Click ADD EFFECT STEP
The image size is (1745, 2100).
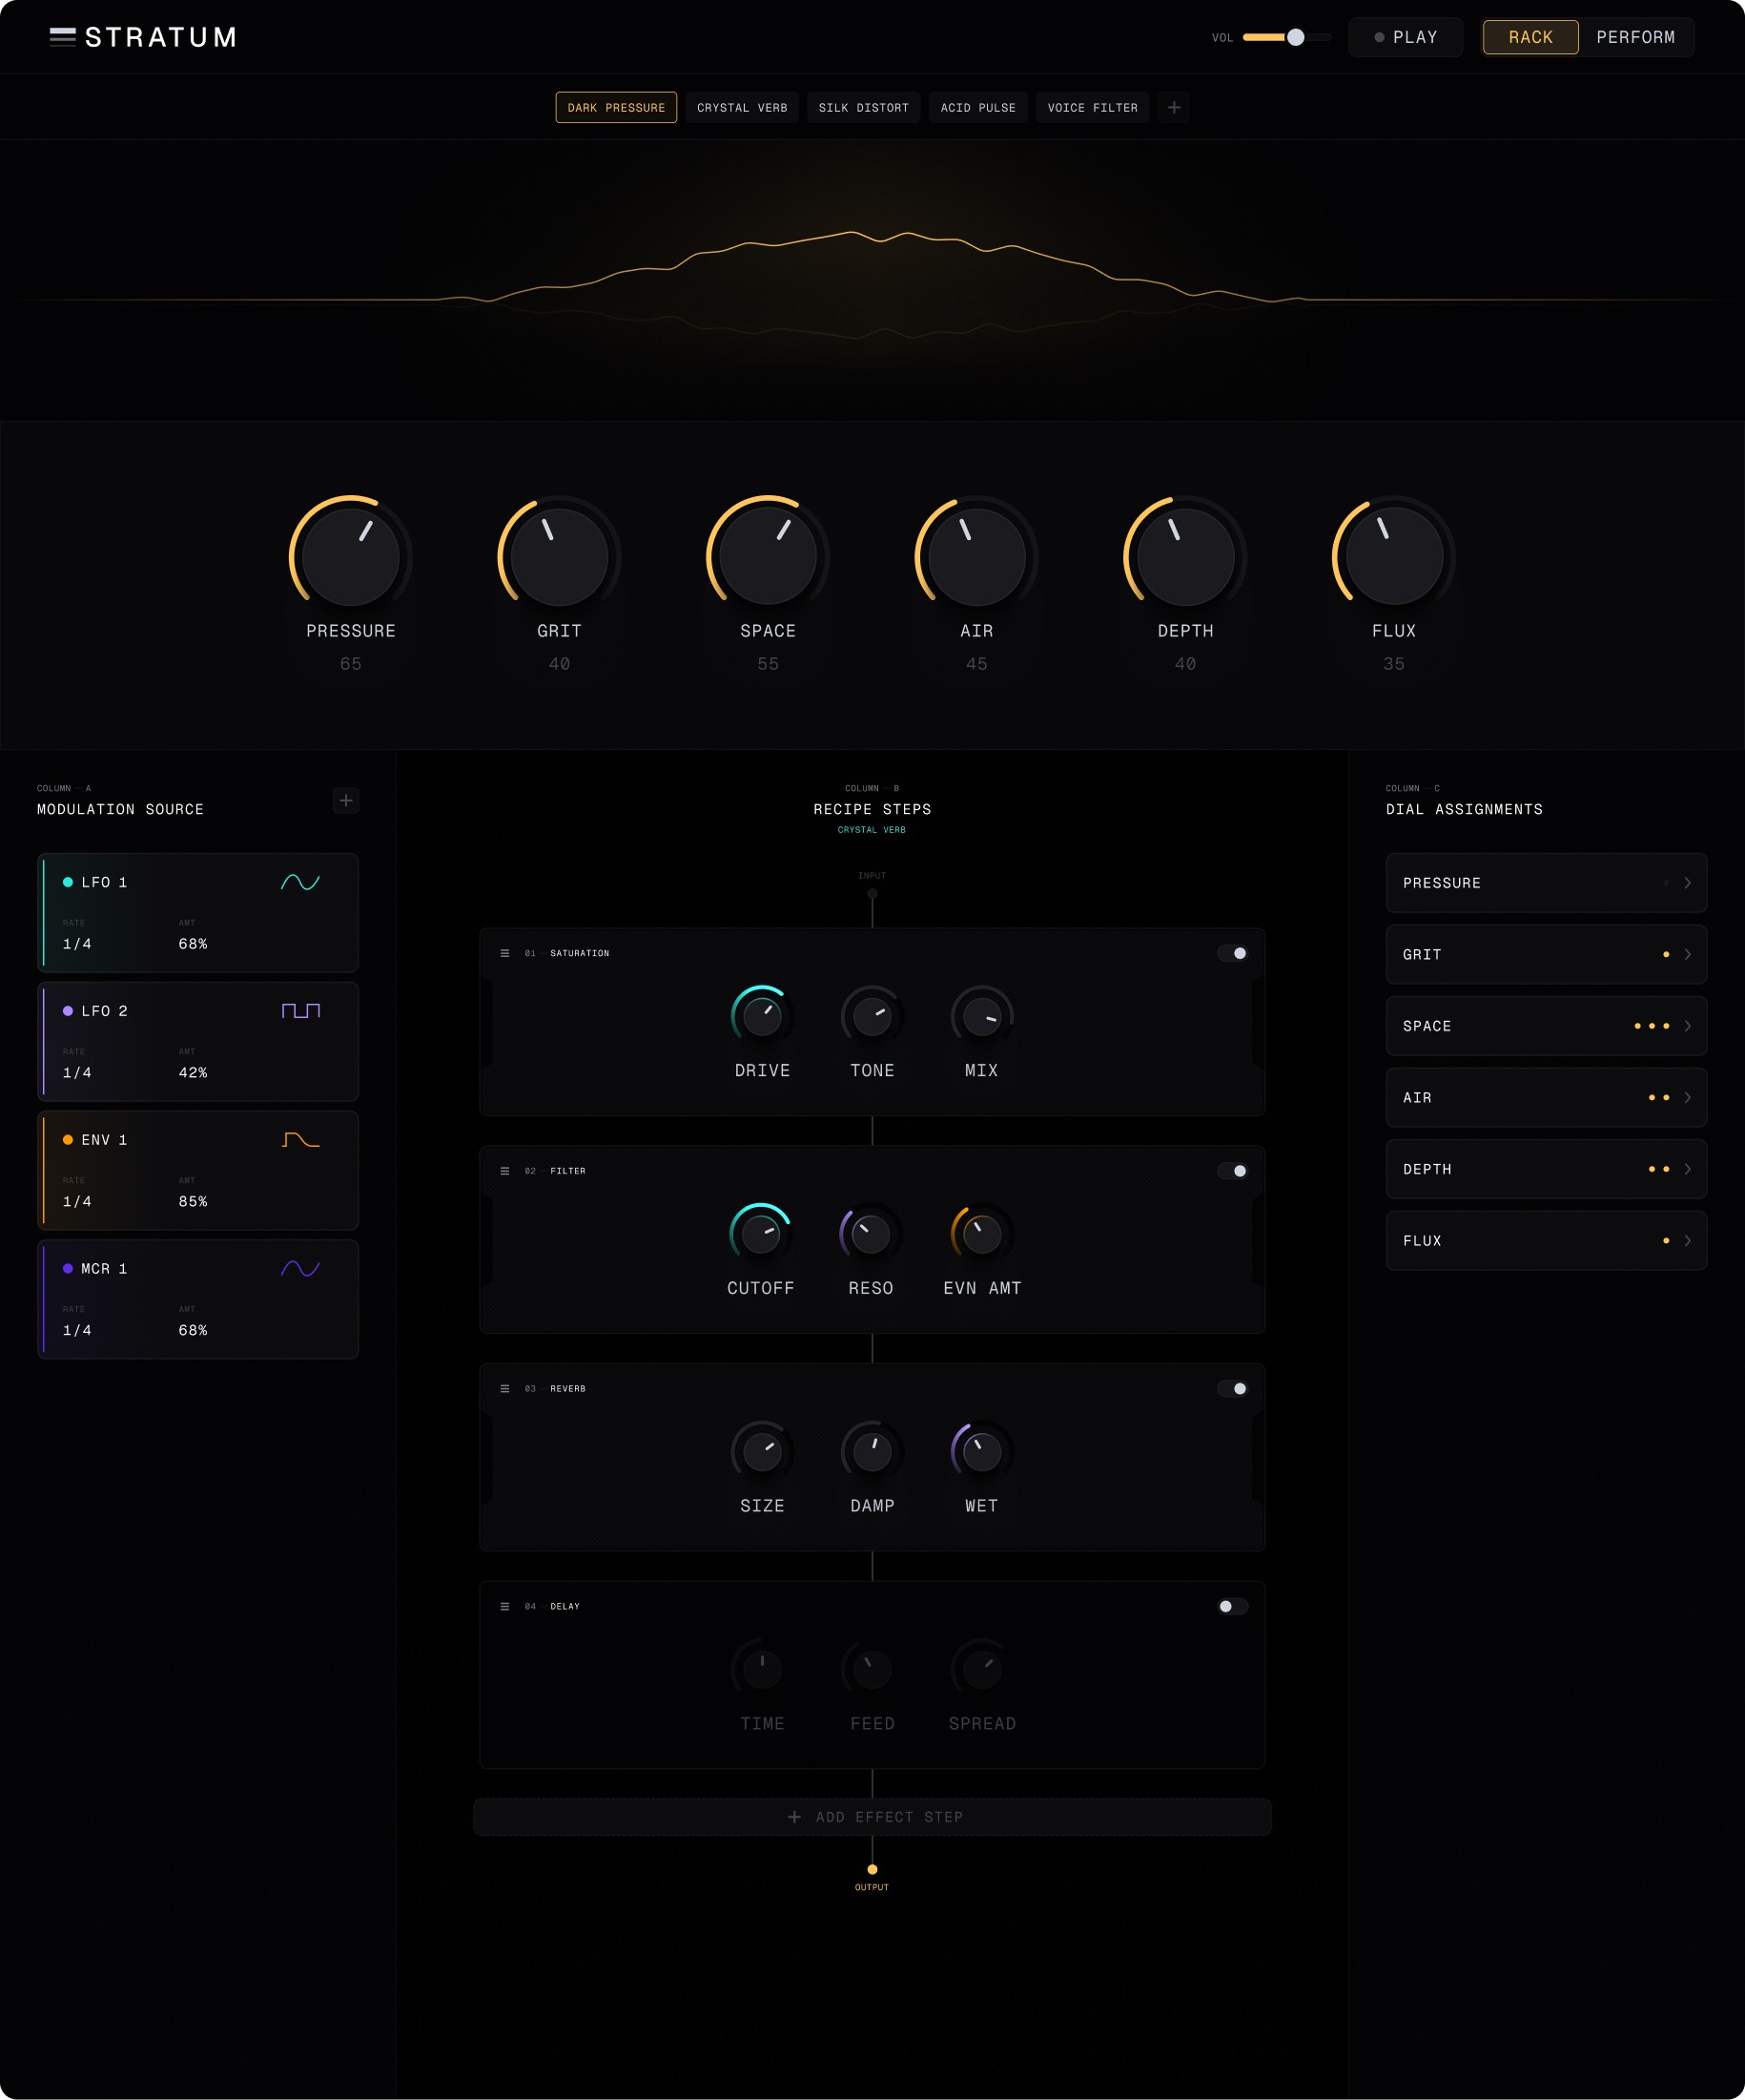click(x=872, y=1817)
